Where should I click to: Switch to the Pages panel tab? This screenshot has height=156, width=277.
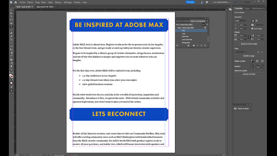coord(247,8)
